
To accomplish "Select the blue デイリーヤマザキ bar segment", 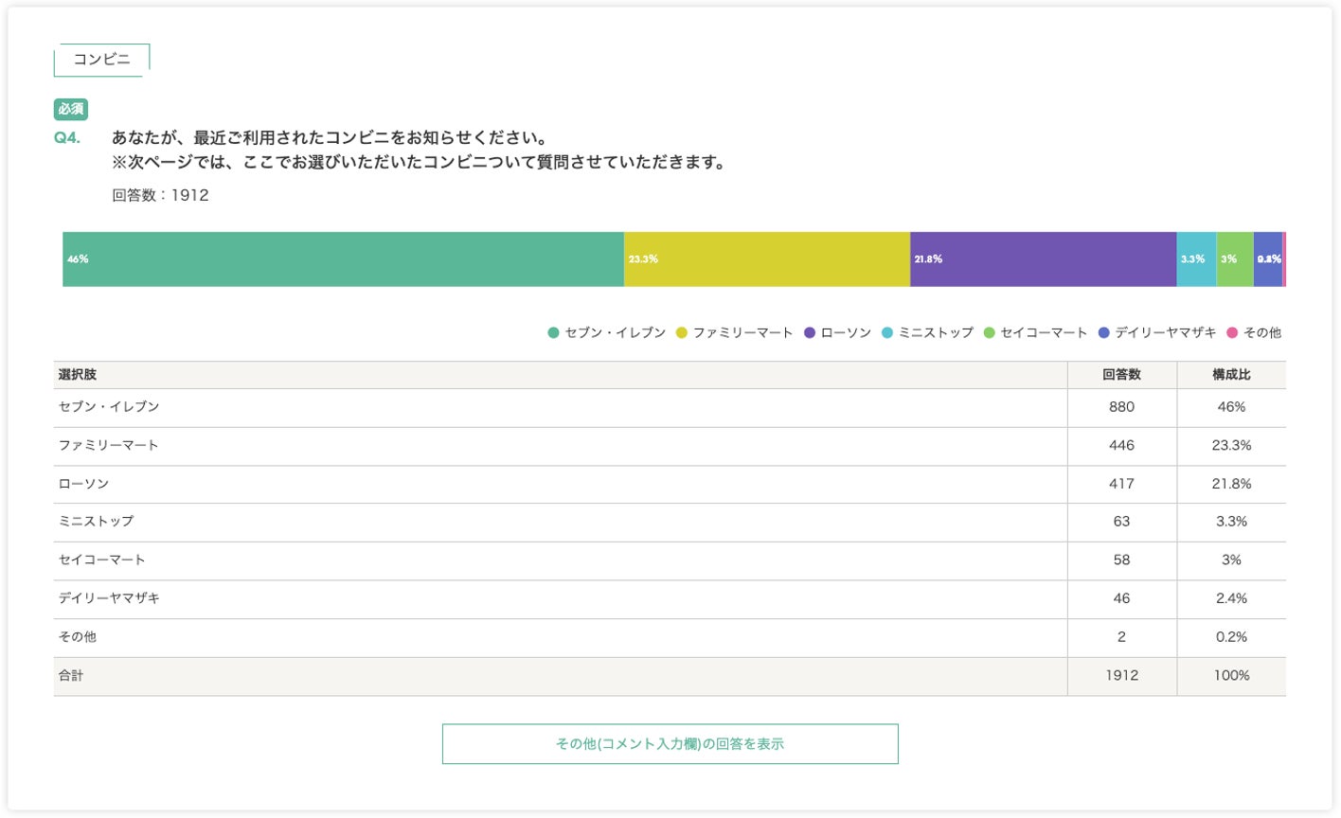I will pos(1268,259).
